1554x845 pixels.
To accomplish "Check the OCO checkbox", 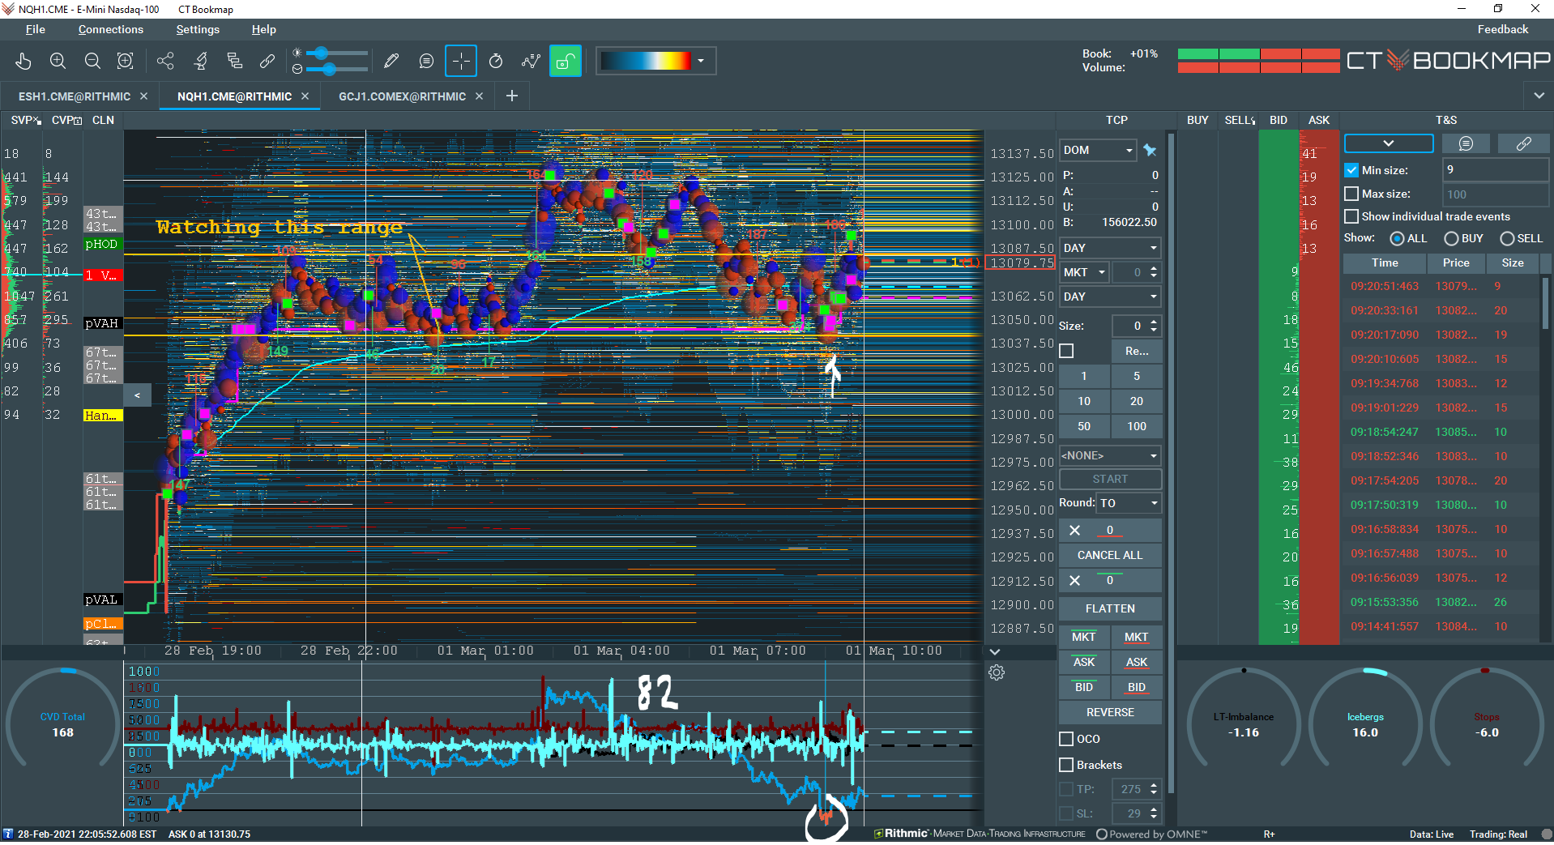I will click(x=1066, y=739).
